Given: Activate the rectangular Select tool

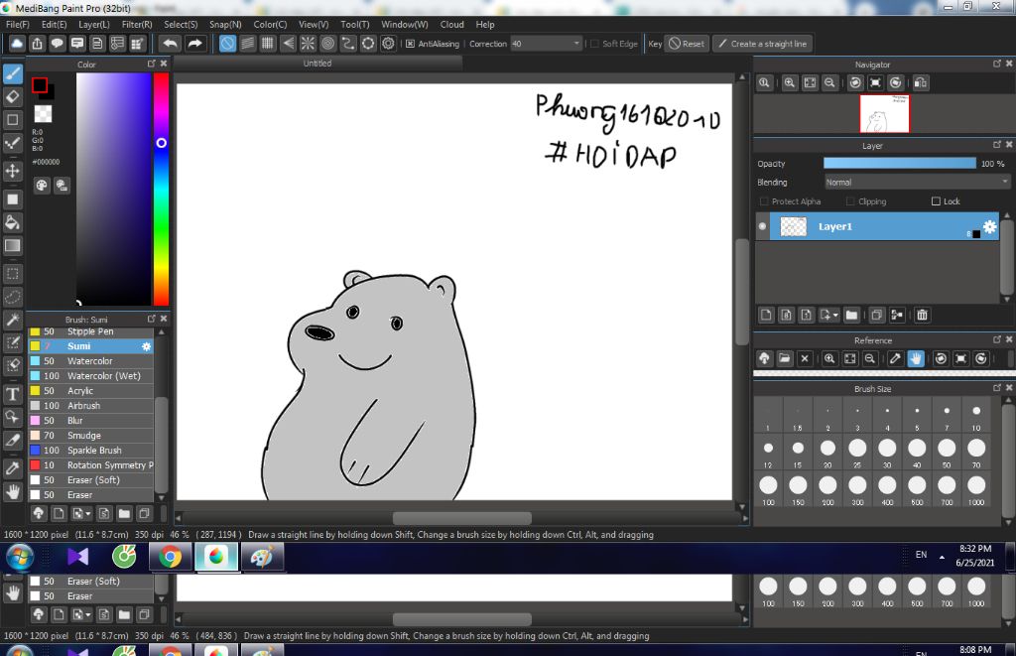Looking at the screenshot, I should [x=13, y=274].
